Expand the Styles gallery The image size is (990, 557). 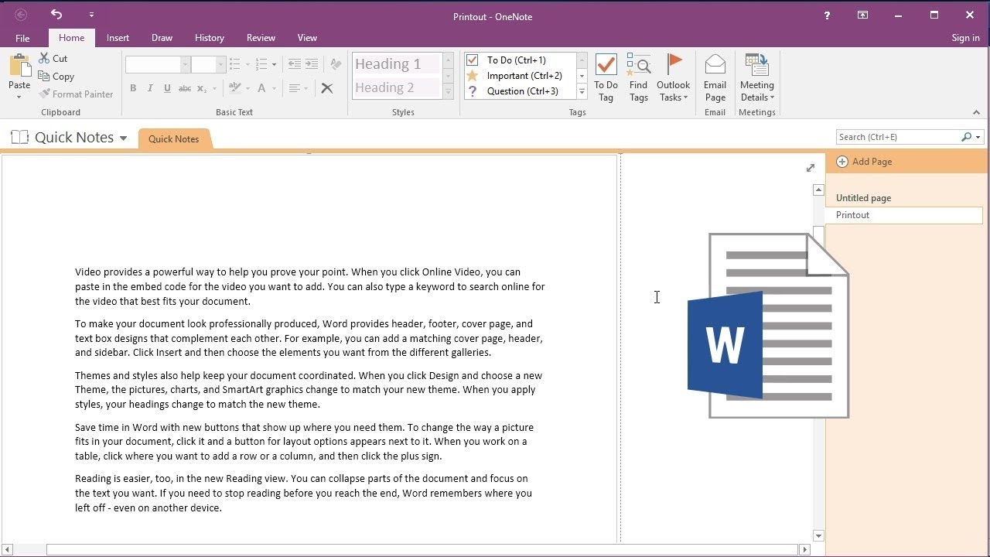pyautogui.click(x=448, y=92)
